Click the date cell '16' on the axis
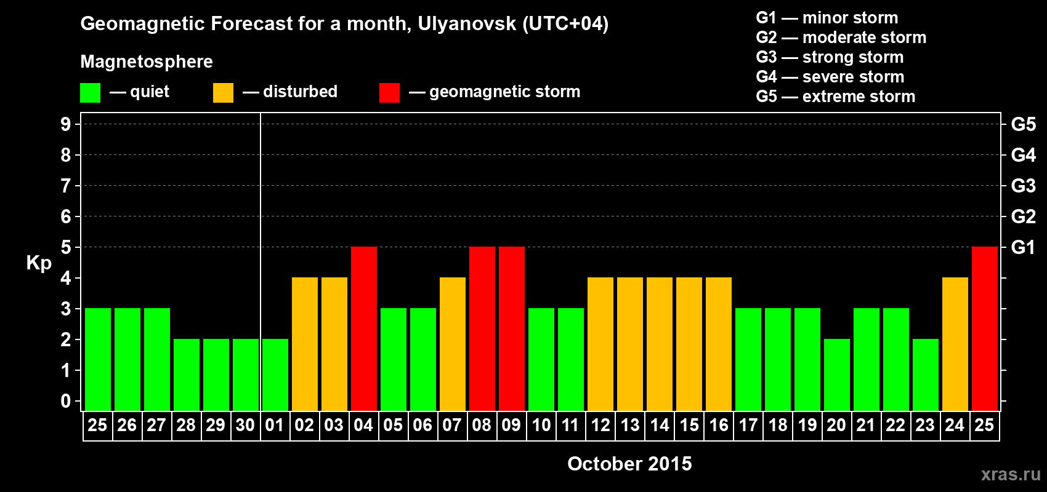This screenshot has width=1047, height=492. click(x=719, y=426)
